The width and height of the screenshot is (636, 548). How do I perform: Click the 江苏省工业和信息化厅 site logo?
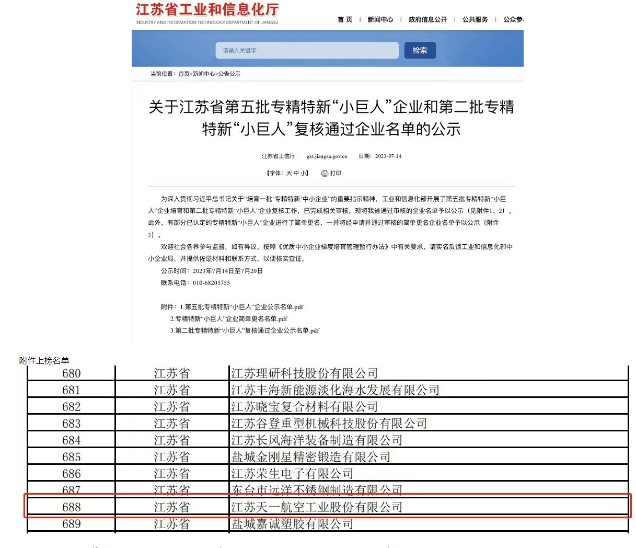coord(207,13)
